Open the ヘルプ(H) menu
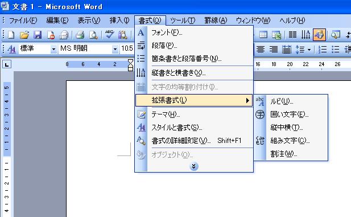 [x=292, y=21]
